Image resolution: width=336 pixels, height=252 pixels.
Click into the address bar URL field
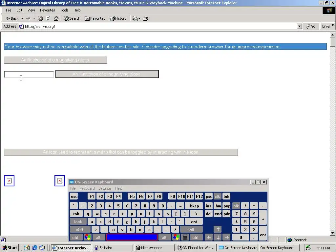pyautogui.click(x=157, y=26)
